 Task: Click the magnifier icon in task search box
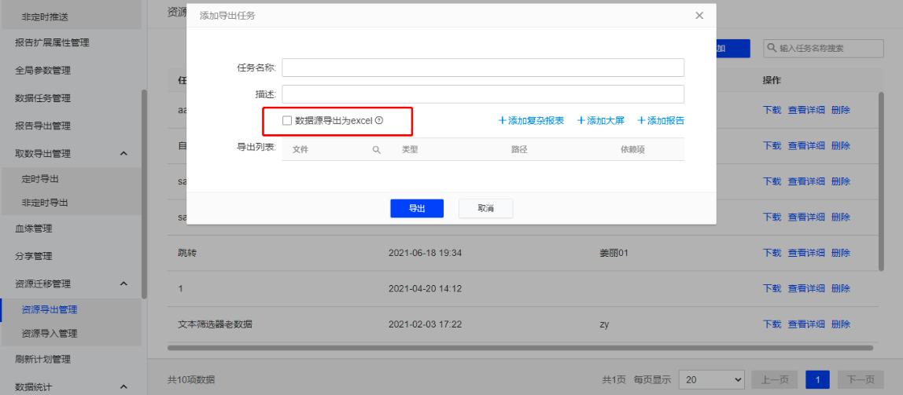770,48
